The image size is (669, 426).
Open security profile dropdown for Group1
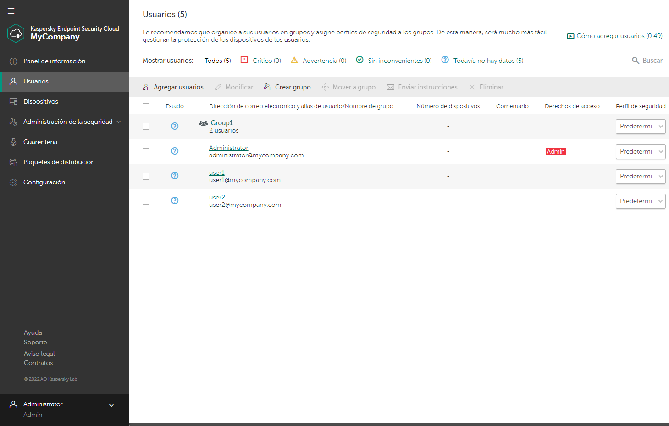(641, 127)
